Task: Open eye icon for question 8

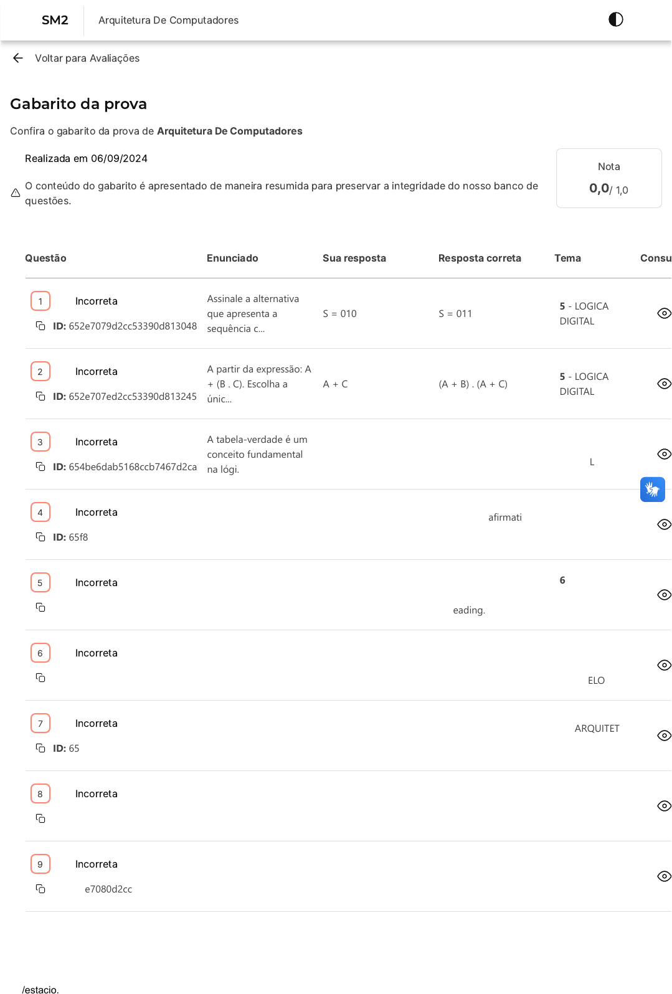Action: pyautogui.click(x=664, y=806)
